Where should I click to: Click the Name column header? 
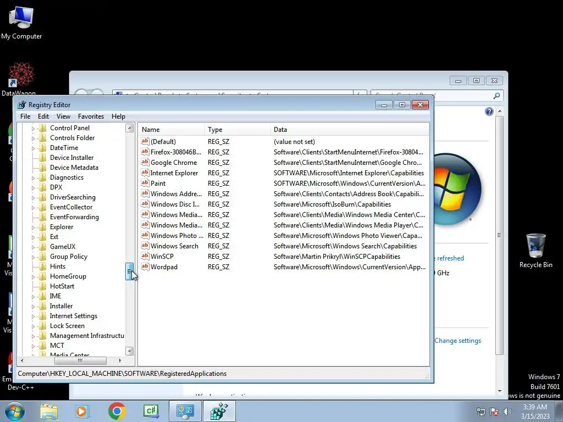click(x=172, y=130)
